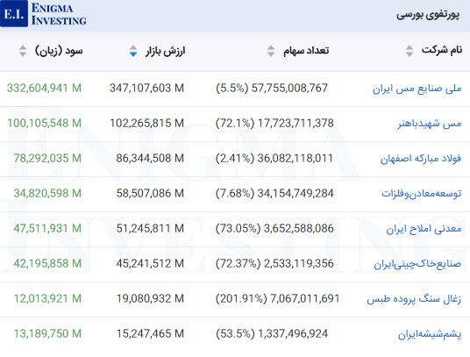Select share count 17,723,711,378
Image resolution: width=470 pixels, height=357 pixels.
pyautogui.click(x=296, y=123)
